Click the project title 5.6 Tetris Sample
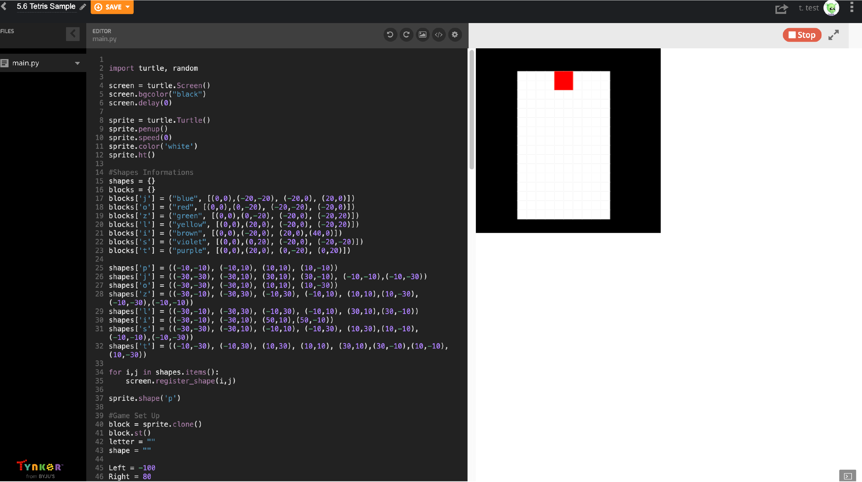This screenshot has height=482, width=862. pyautogui.click(x=46, y=6)
